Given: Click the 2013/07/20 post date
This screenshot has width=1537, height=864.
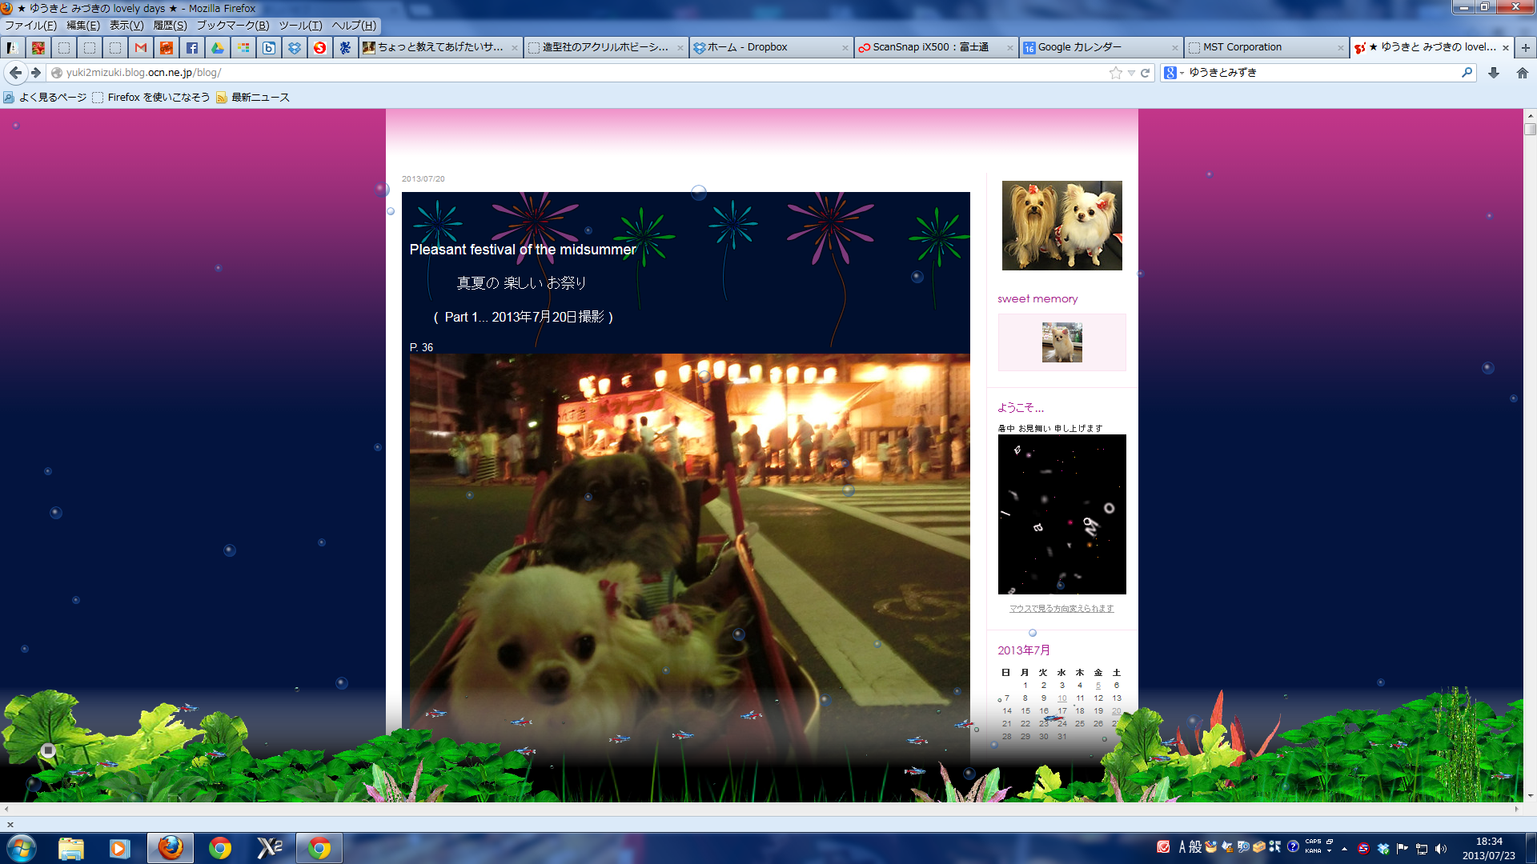Looking at the screenshot, I should (423, 179).
